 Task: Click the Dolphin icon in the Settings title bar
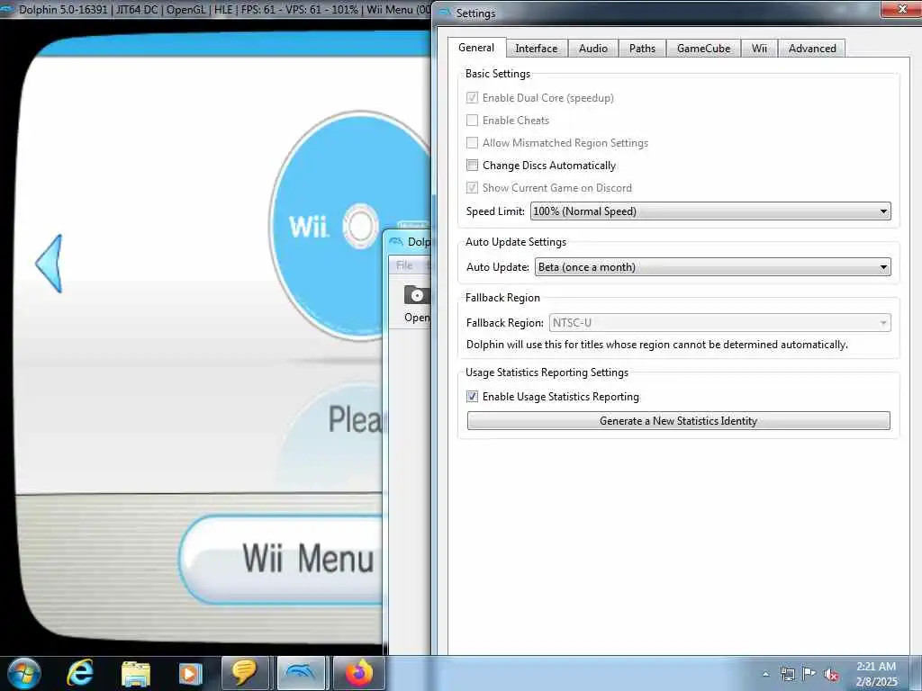(x=444, y=13)
